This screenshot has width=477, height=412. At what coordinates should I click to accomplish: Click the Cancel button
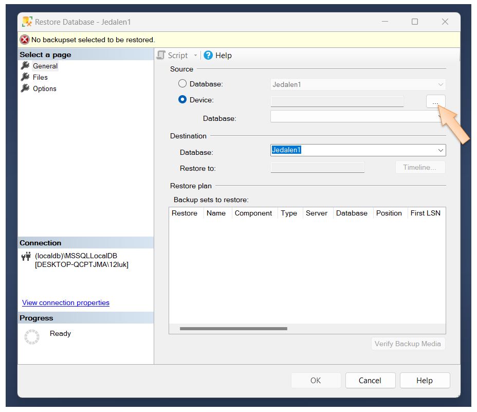pos(370,381)
